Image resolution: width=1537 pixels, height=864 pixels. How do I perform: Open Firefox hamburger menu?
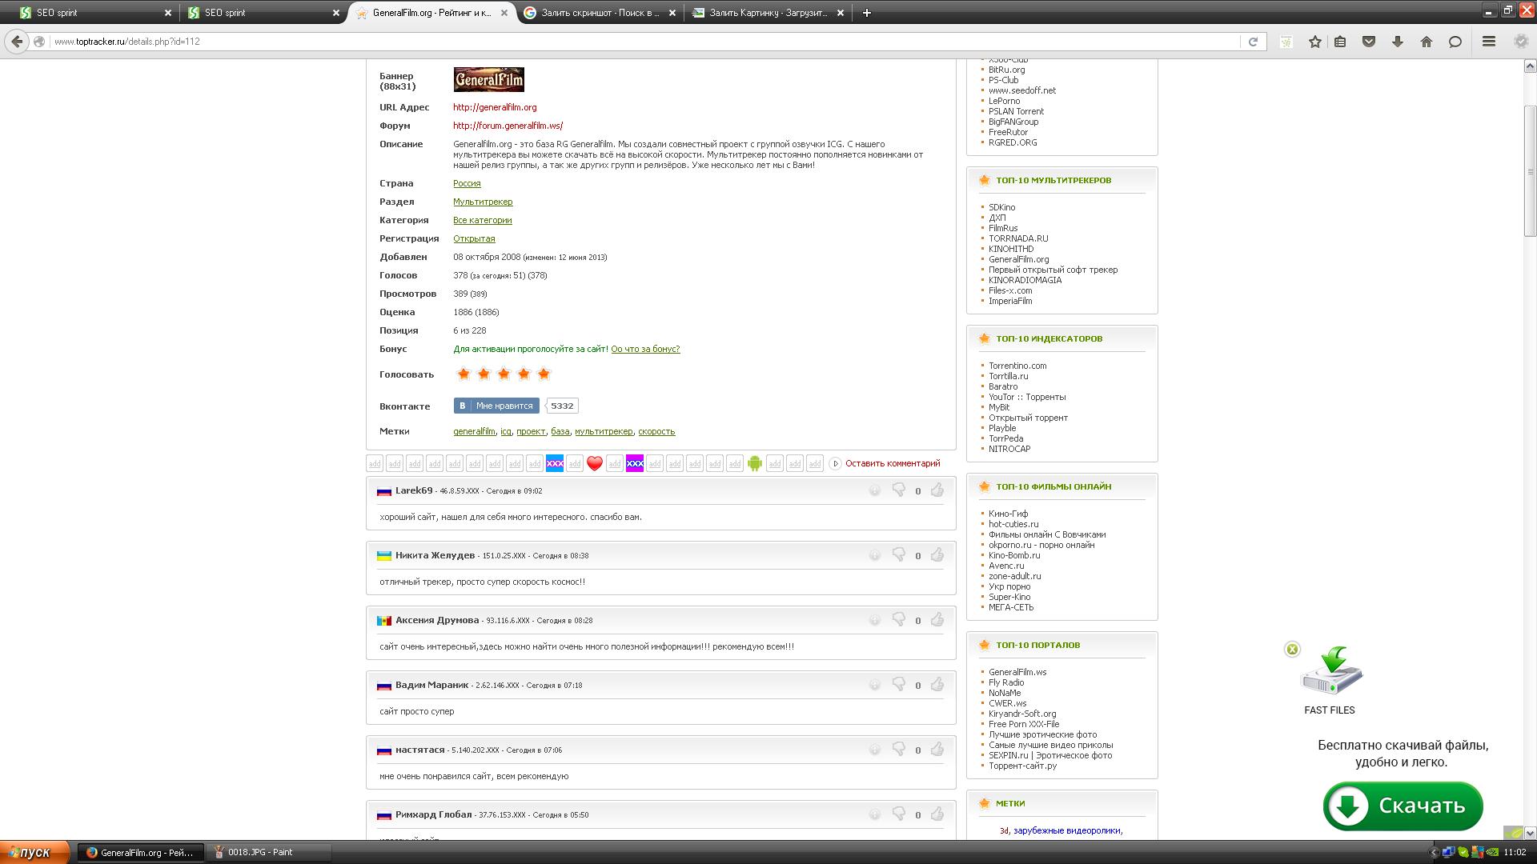1489,42
